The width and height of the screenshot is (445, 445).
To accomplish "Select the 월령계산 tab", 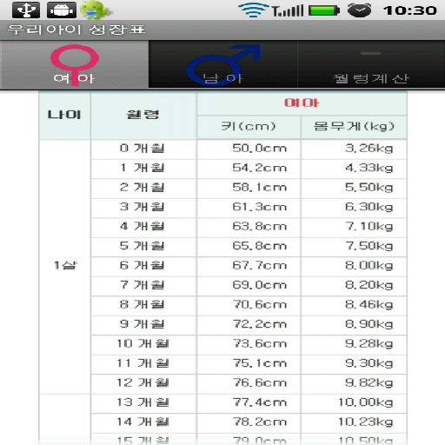I will click(371, 64).
